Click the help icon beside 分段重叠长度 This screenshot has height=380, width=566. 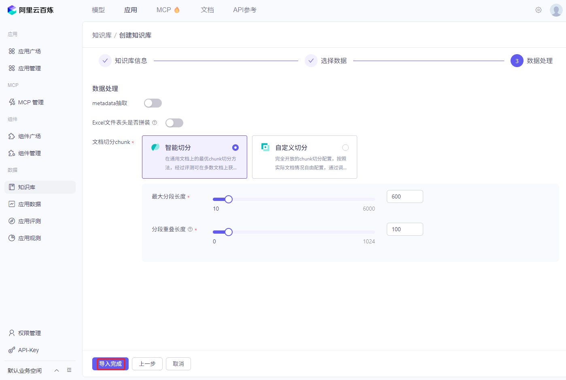click(190, 229)
